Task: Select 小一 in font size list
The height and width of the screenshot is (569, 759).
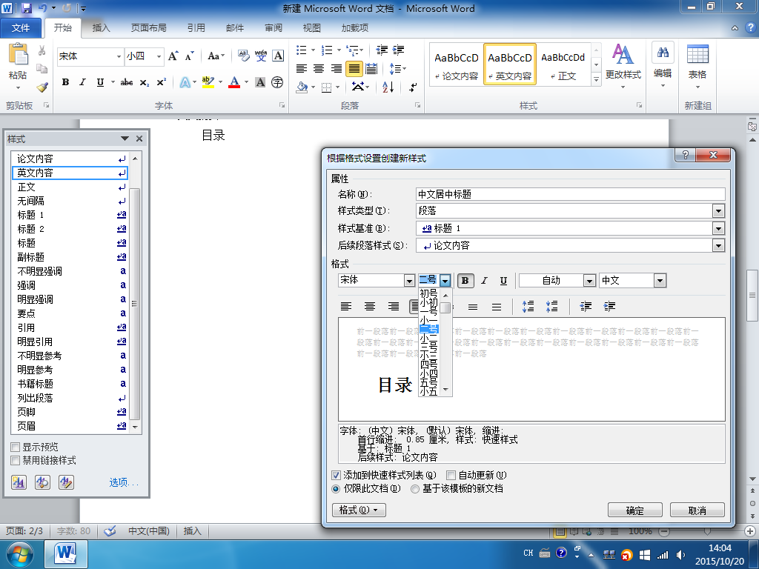Action: (429, 320)
